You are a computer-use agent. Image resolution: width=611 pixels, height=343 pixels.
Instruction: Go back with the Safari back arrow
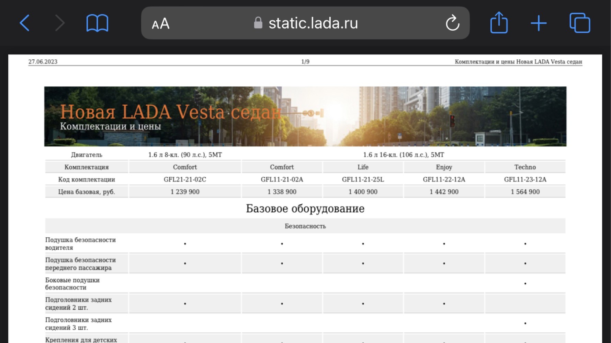(x=24, y=23)
